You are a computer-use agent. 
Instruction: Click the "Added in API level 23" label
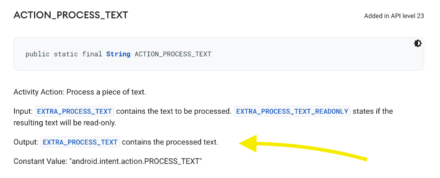(394, 16)
